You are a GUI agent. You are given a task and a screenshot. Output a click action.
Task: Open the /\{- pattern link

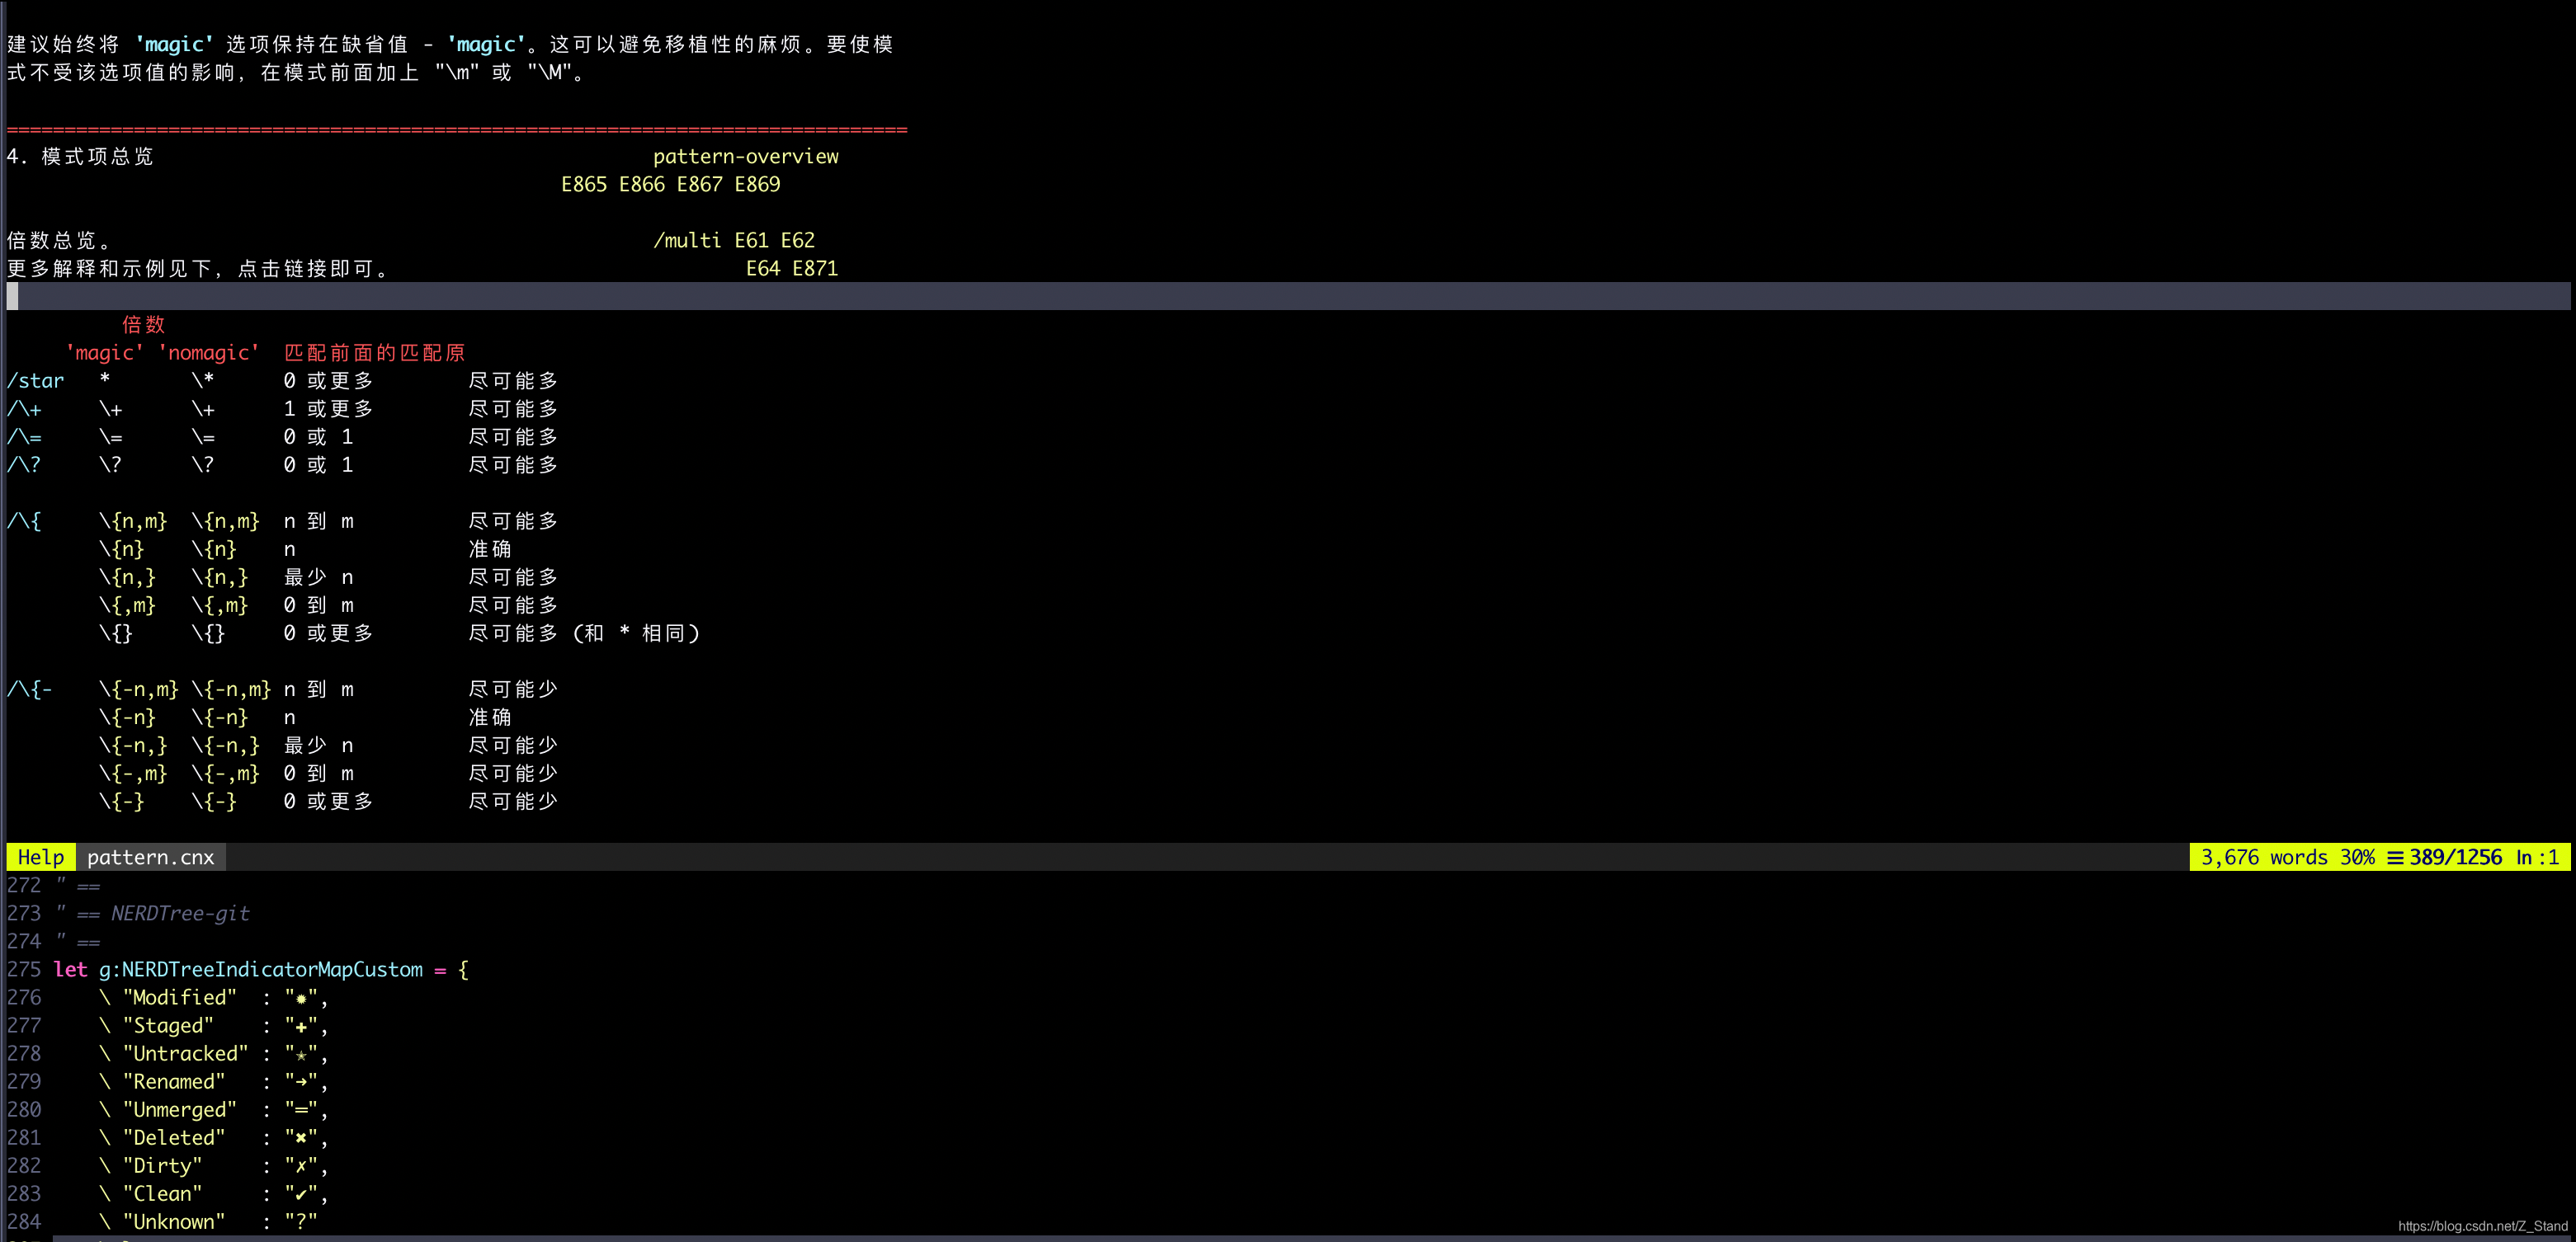[x=29, y=689]
